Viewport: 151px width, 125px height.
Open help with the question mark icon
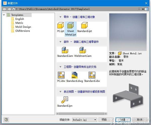(6, 120)
